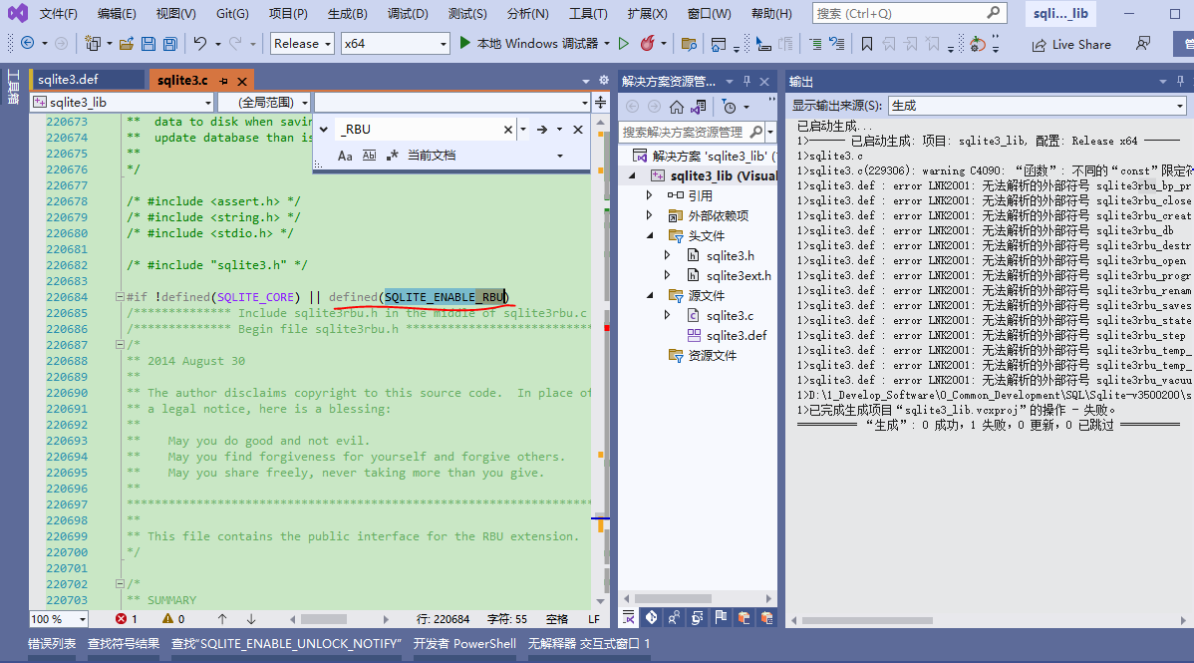Image resolution: width=1194 pixels, height=663 pixels.
Task: Open the 生成(B) build menu
Action: [x=347, y=14]
